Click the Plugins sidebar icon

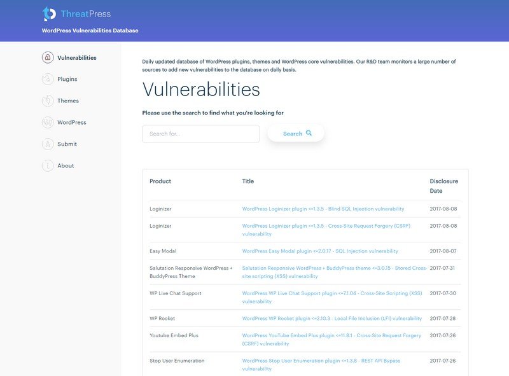click(x=48, y=79)
